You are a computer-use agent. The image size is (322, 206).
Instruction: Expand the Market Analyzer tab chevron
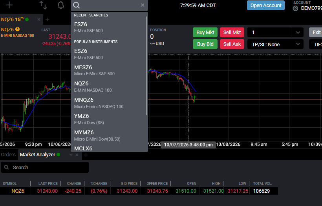click(71, 155)
